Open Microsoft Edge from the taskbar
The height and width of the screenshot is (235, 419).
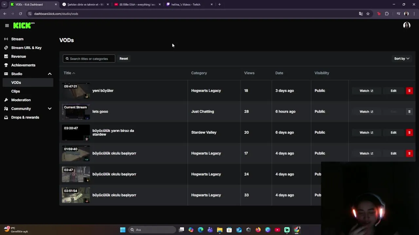click(201, 230)
